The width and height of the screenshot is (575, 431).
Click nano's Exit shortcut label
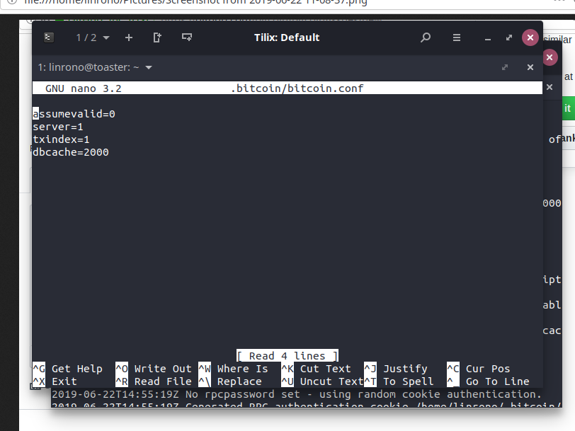[63, 381]
